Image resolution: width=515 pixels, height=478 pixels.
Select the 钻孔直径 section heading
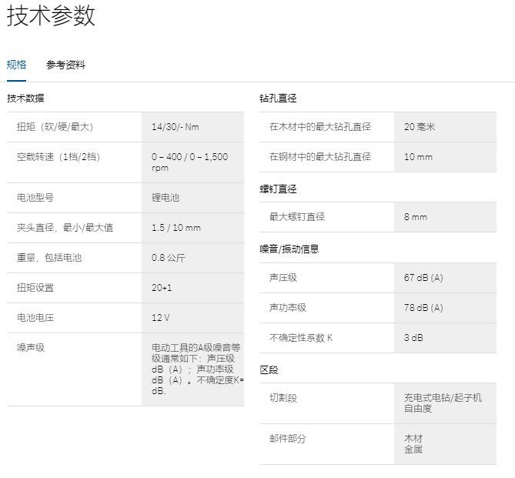click(278, 98)
